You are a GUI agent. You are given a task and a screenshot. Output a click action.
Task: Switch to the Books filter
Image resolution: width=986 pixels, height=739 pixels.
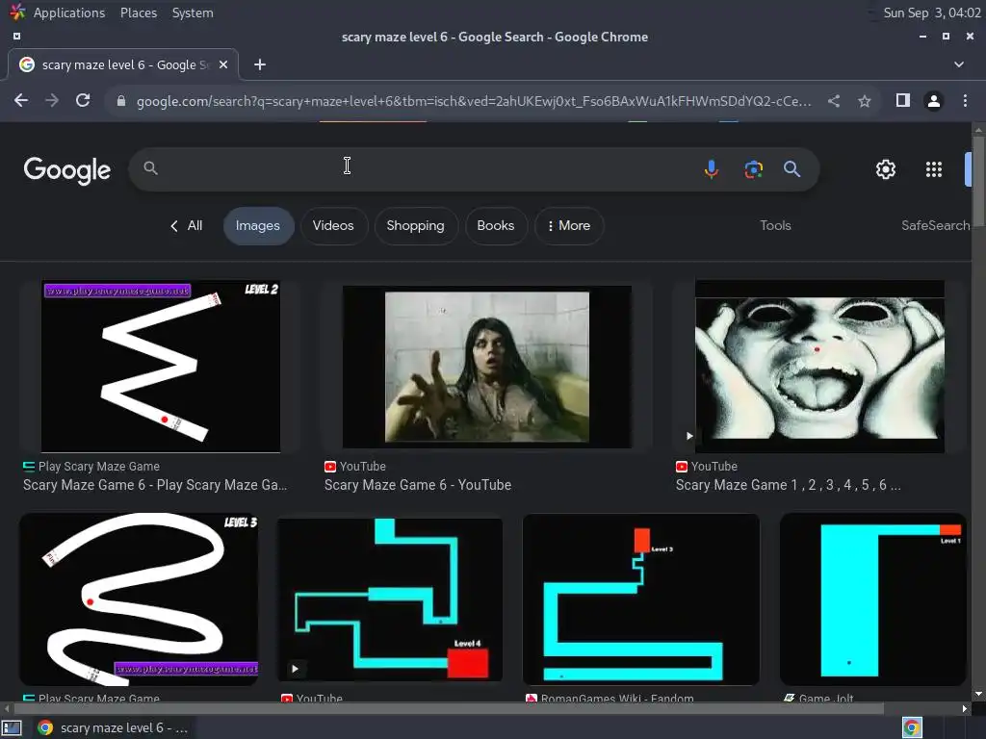[496, 225]
